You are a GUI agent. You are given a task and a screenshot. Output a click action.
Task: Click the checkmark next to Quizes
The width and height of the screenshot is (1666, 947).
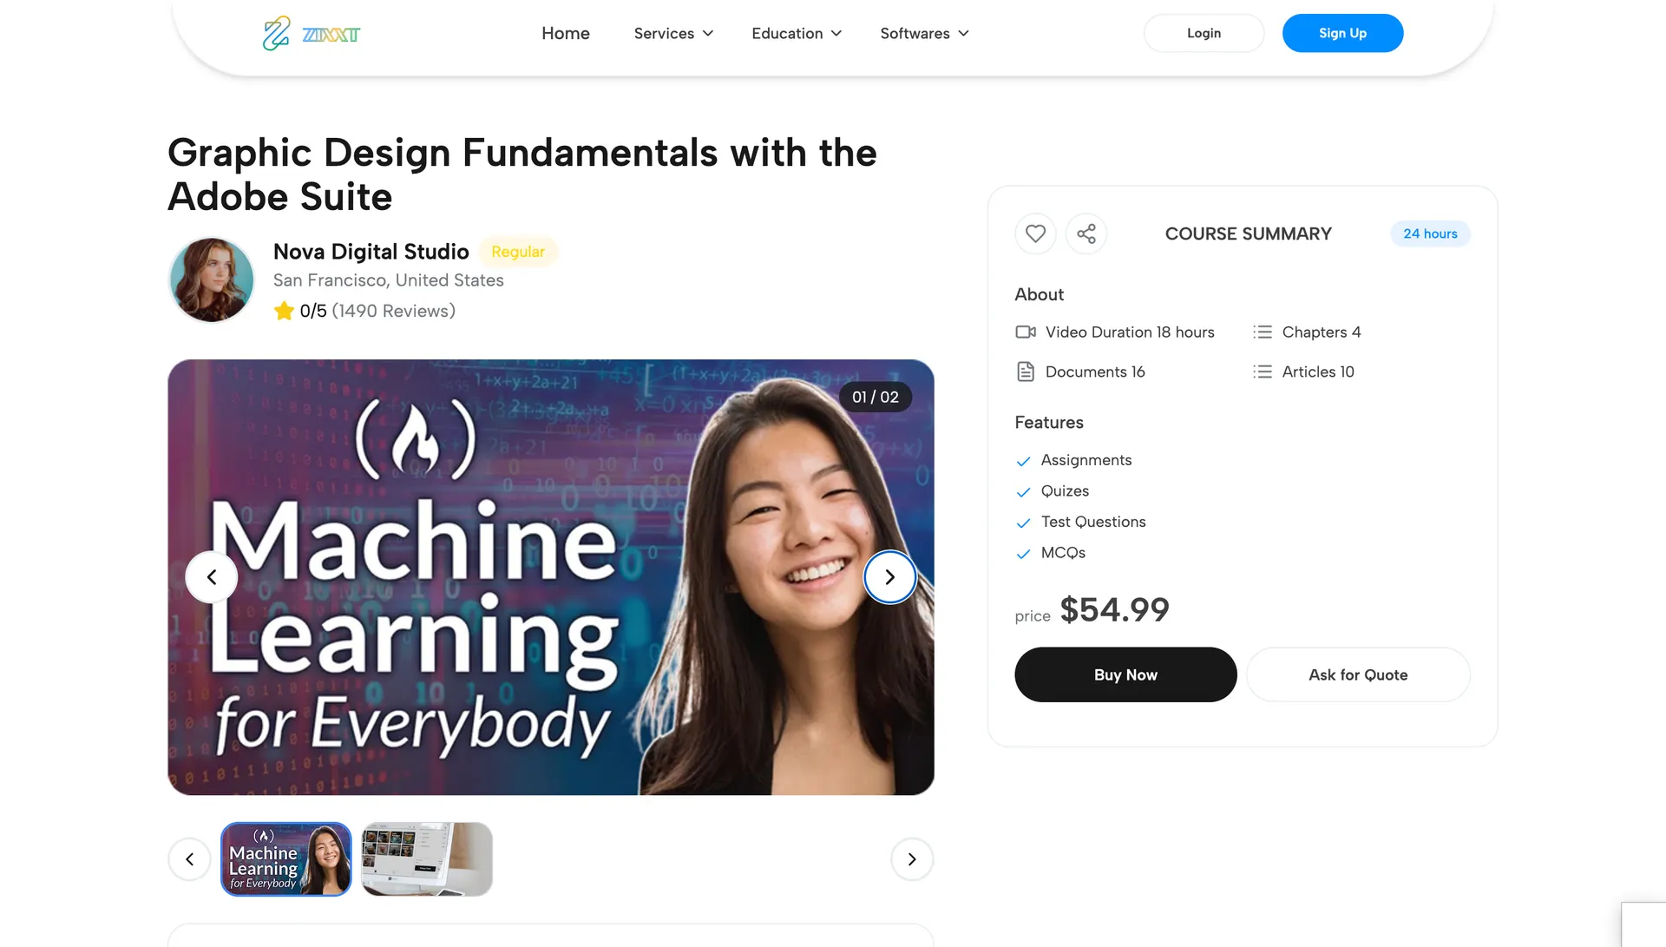[1024, 492]
